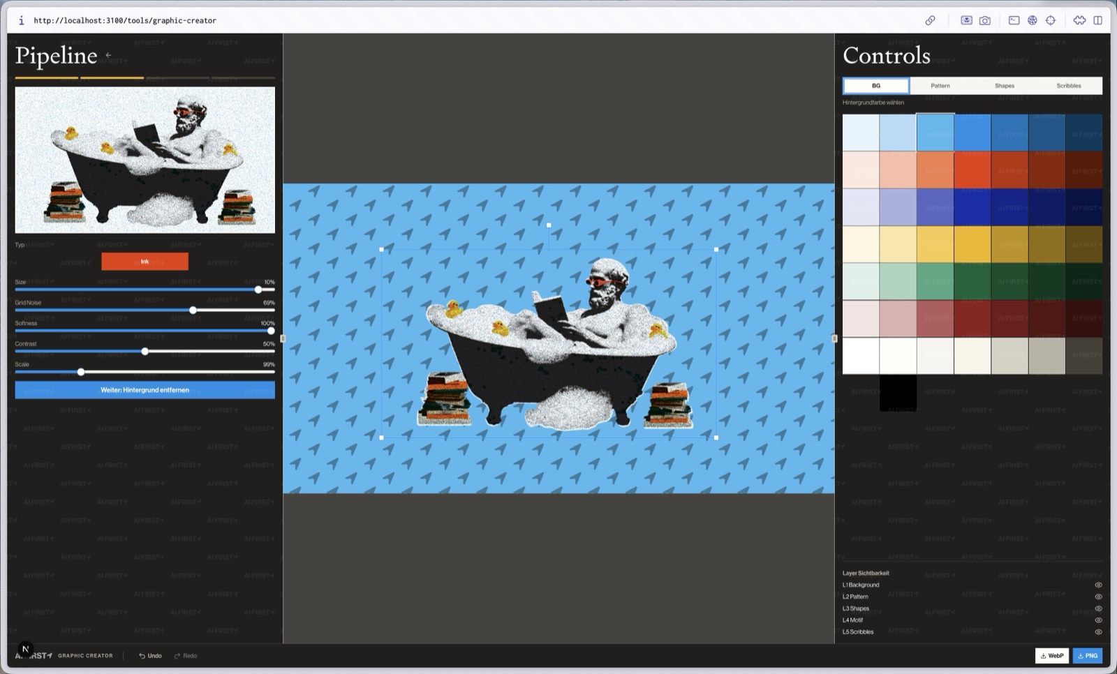This screenshot has height=674, width=1117.
Task: Switch to the Scribbles tab
Action: click(1068, 86)
